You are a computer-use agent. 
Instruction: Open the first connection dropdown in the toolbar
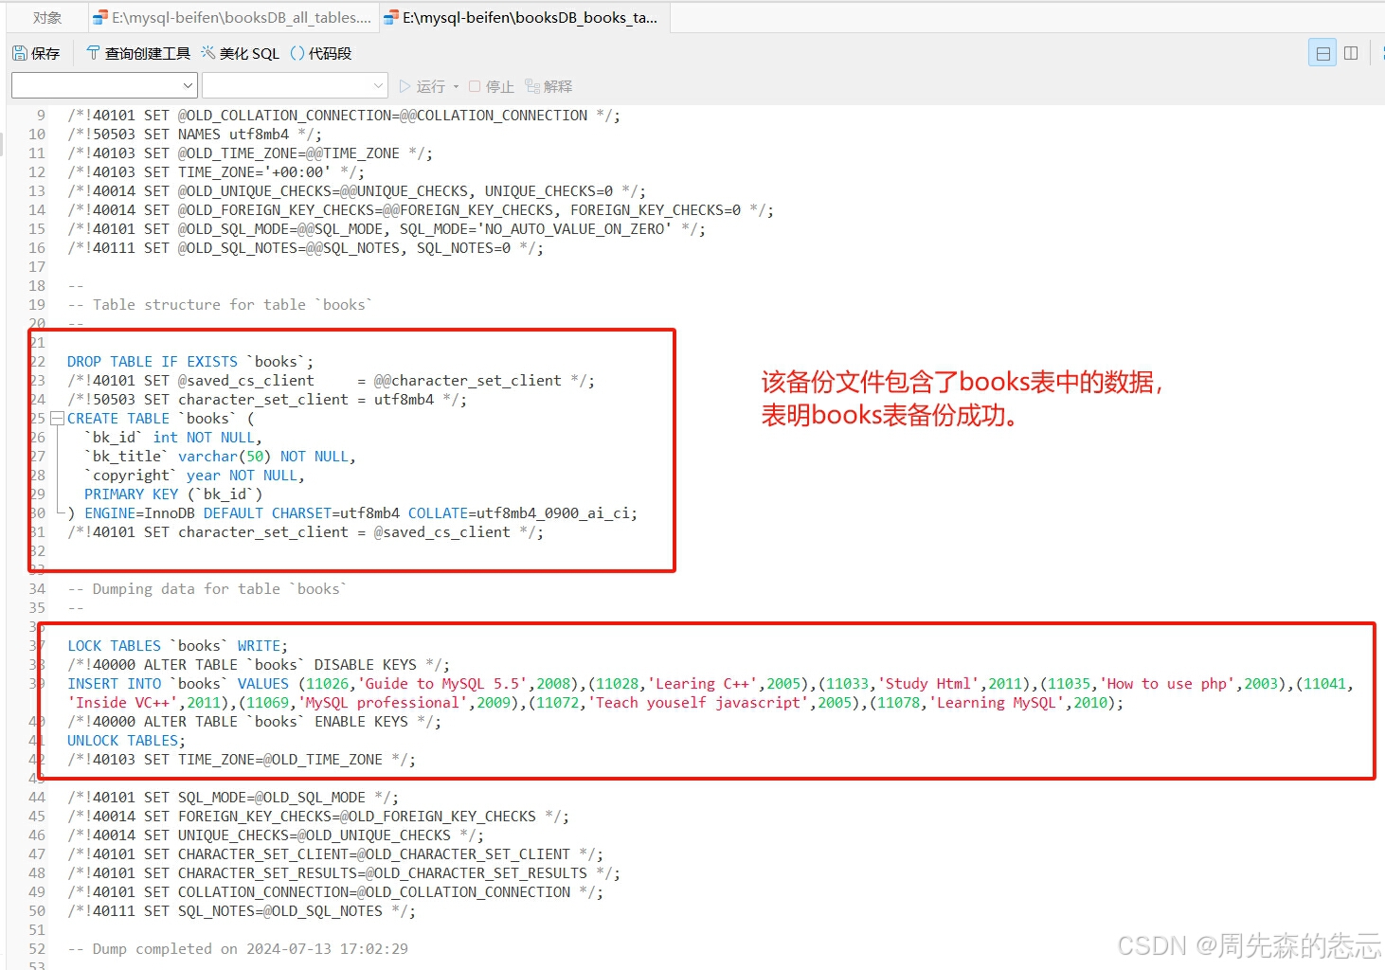104,85
